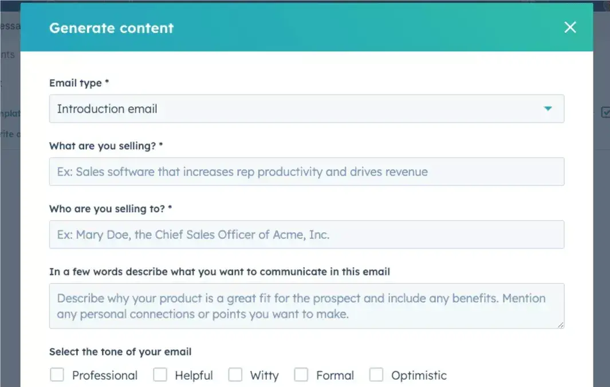Click the partially visible sidebar item below Templates
This screenshot has height=387, width=610.
pos(10,133)
